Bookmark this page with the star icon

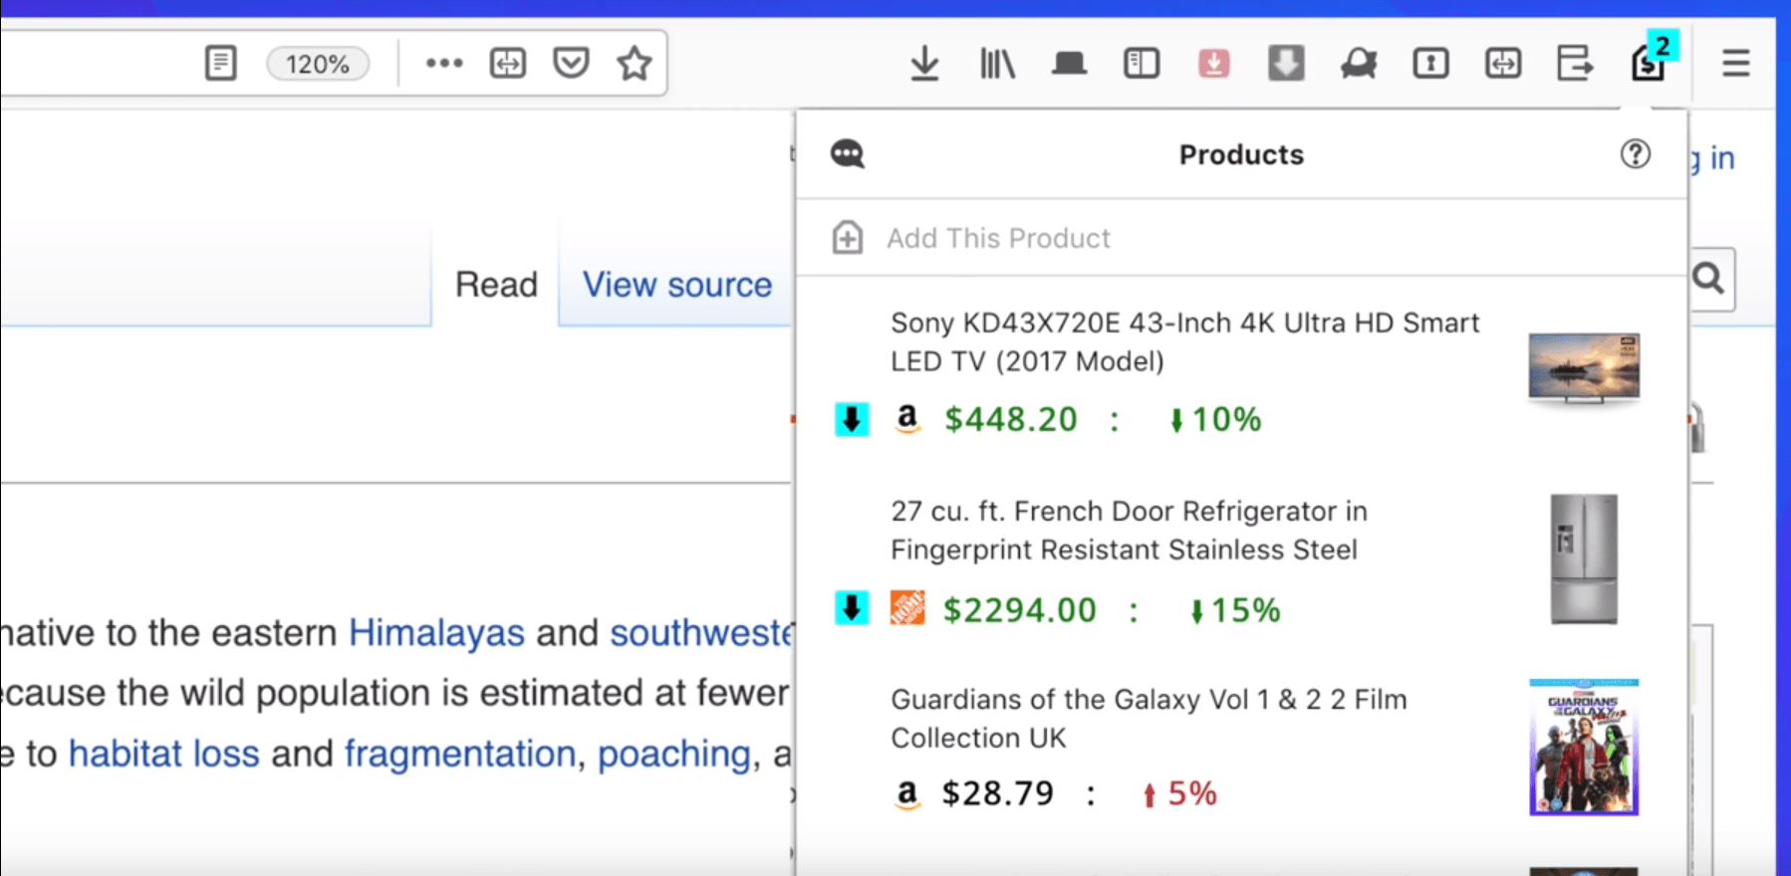tap(635, 64)
